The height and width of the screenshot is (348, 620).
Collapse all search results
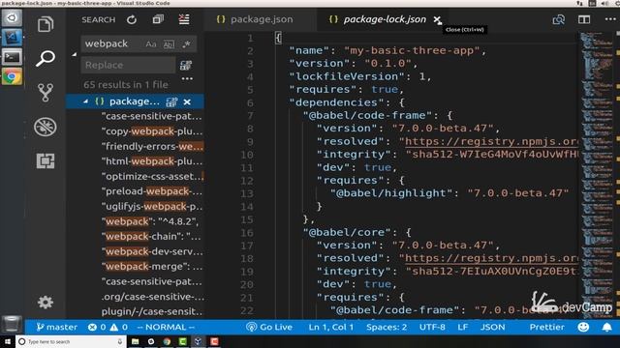click(158, 19)
